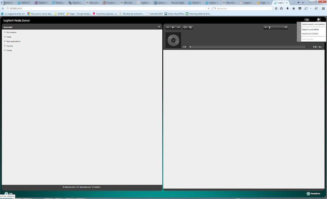327x199 pixels.
Task: Toggle shuffle mode in player
Action: point(190,27)
